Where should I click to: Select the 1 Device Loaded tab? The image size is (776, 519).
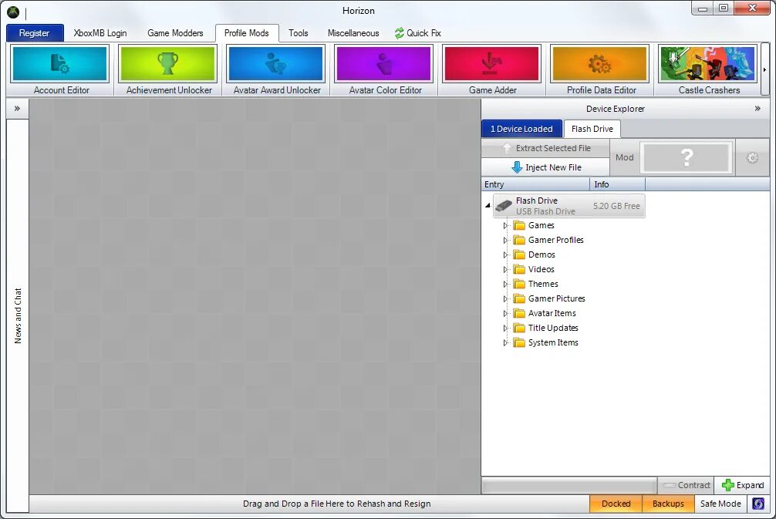point(521,129)
